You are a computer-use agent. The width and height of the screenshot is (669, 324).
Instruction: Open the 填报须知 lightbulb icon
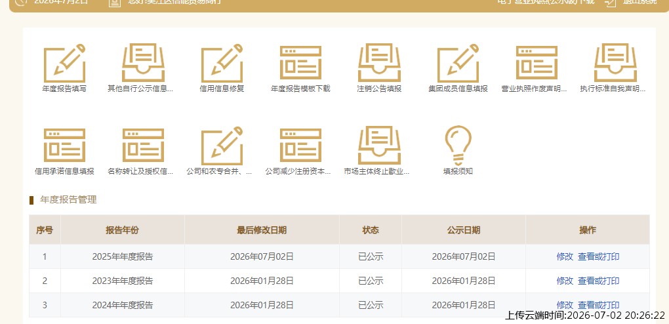pos(458,145)
